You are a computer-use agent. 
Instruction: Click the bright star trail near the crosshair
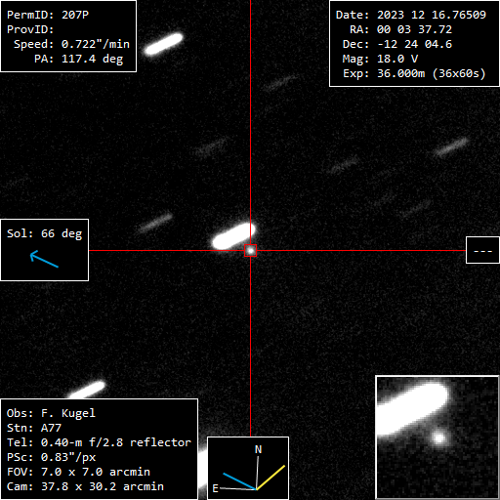click(233, 236)
